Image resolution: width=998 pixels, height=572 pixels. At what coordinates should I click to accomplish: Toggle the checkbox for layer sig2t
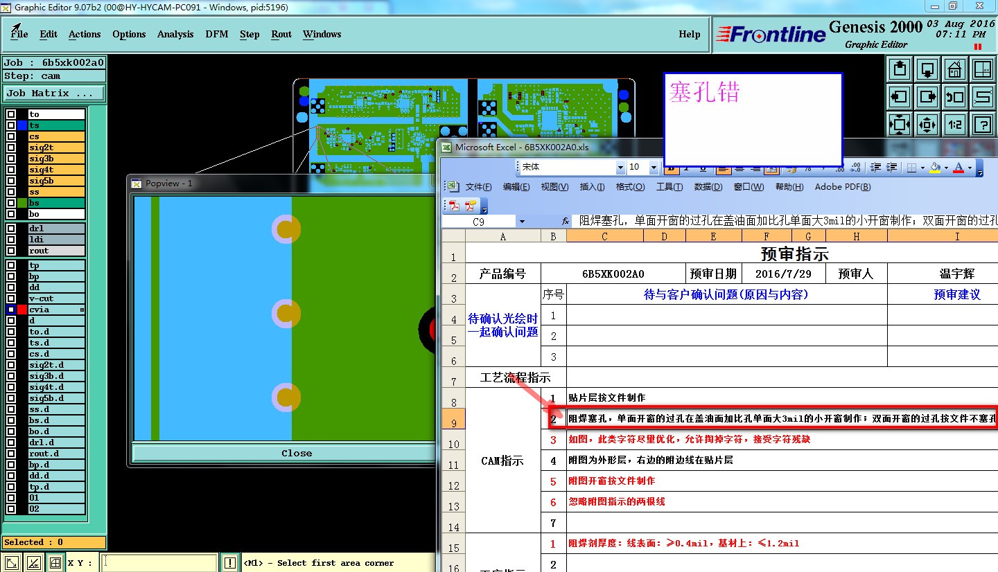tap(11, 148)
